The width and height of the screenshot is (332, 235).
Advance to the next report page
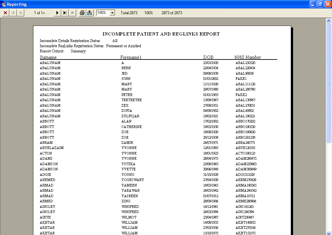pos(57,13)
